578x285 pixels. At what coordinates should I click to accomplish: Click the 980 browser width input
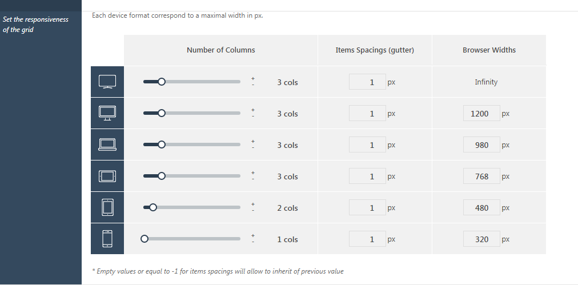point(481,144)
